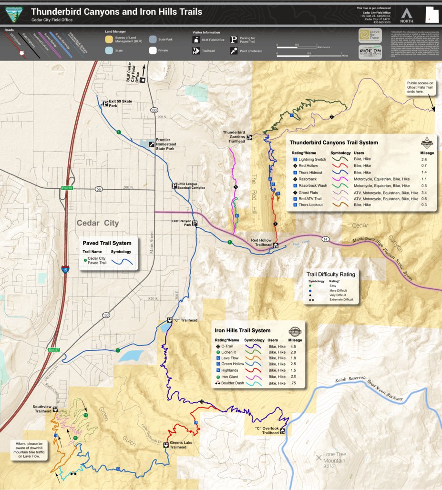Click the Iron Hills legend logo
The height and width of the screenshot is (490, 442).
coord(295,331)
